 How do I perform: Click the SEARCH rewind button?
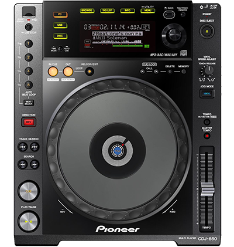(23, 164)
